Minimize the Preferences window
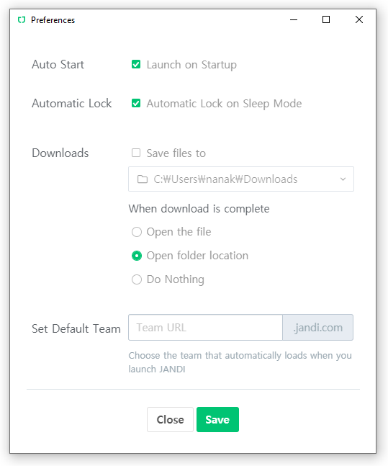 tap(294, 19)
